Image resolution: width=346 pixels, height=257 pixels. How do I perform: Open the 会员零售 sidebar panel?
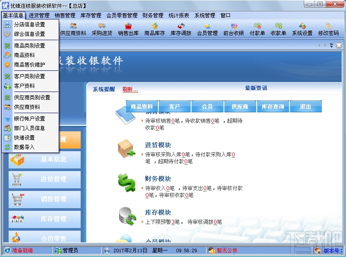pos(44,236)
